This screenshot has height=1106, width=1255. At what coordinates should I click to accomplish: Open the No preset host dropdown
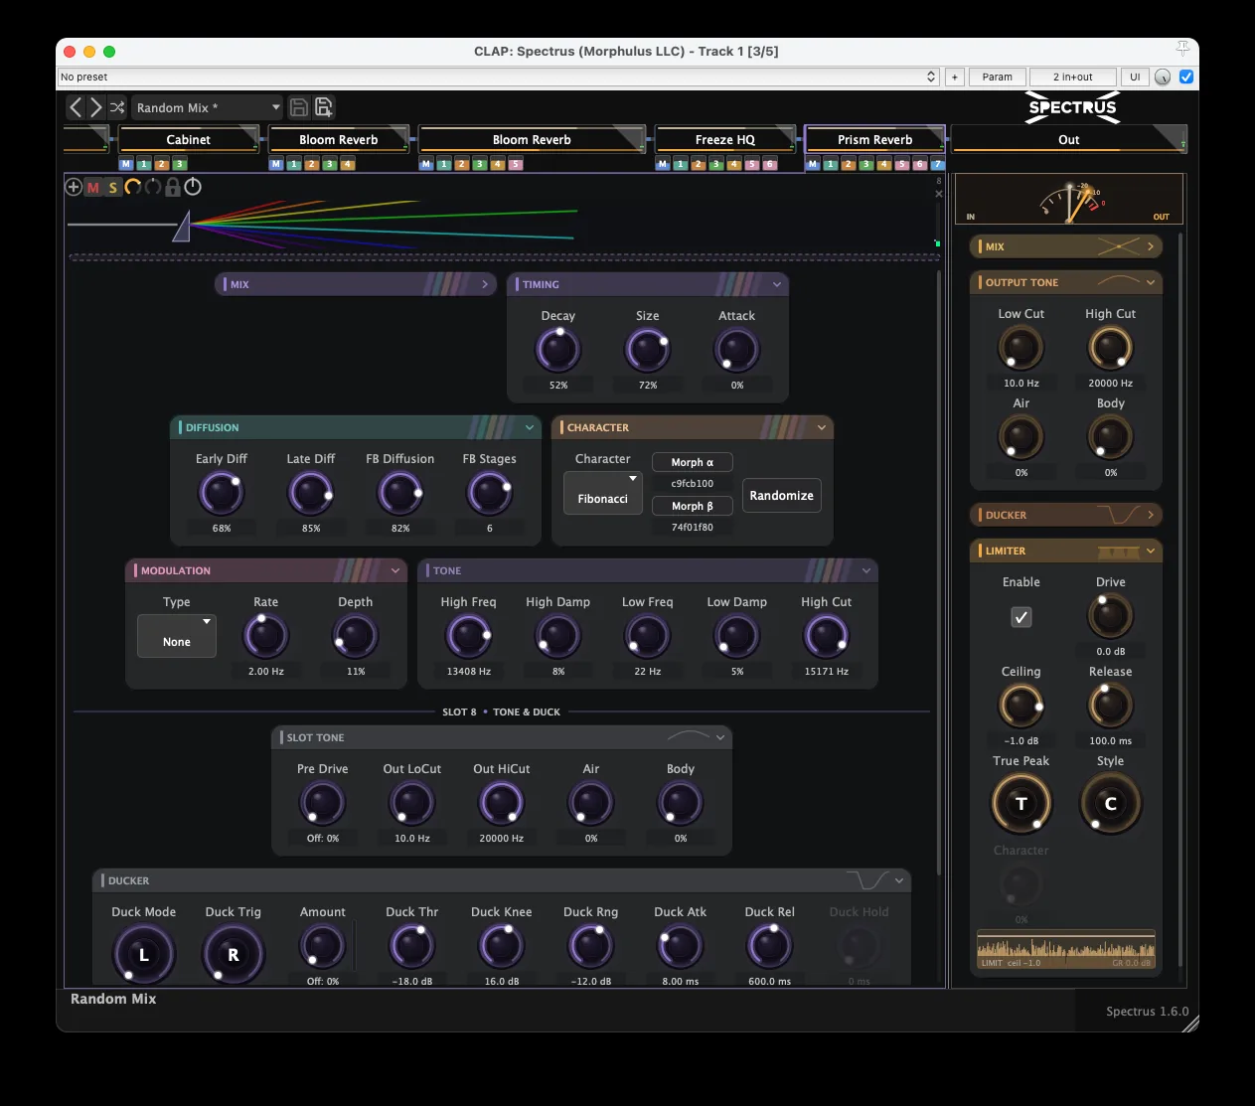pyautogui.click(x=498, y=77)
